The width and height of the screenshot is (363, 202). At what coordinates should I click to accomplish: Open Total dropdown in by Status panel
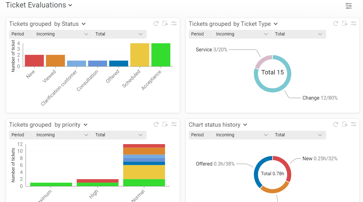coord(119,34)
